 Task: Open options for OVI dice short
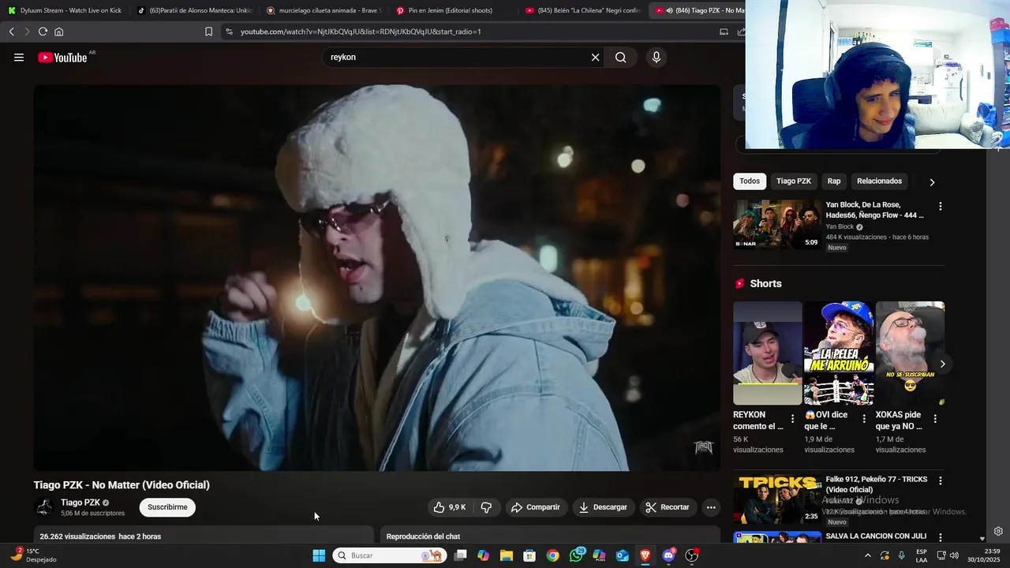864,419
